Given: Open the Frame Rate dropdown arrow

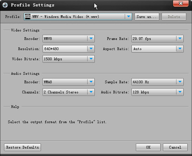Looking at the screenshot, I should tap(180, 39).
